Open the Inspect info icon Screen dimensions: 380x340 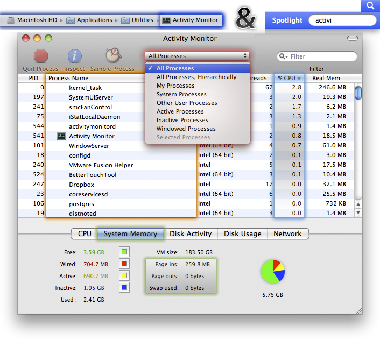(74, 56)
